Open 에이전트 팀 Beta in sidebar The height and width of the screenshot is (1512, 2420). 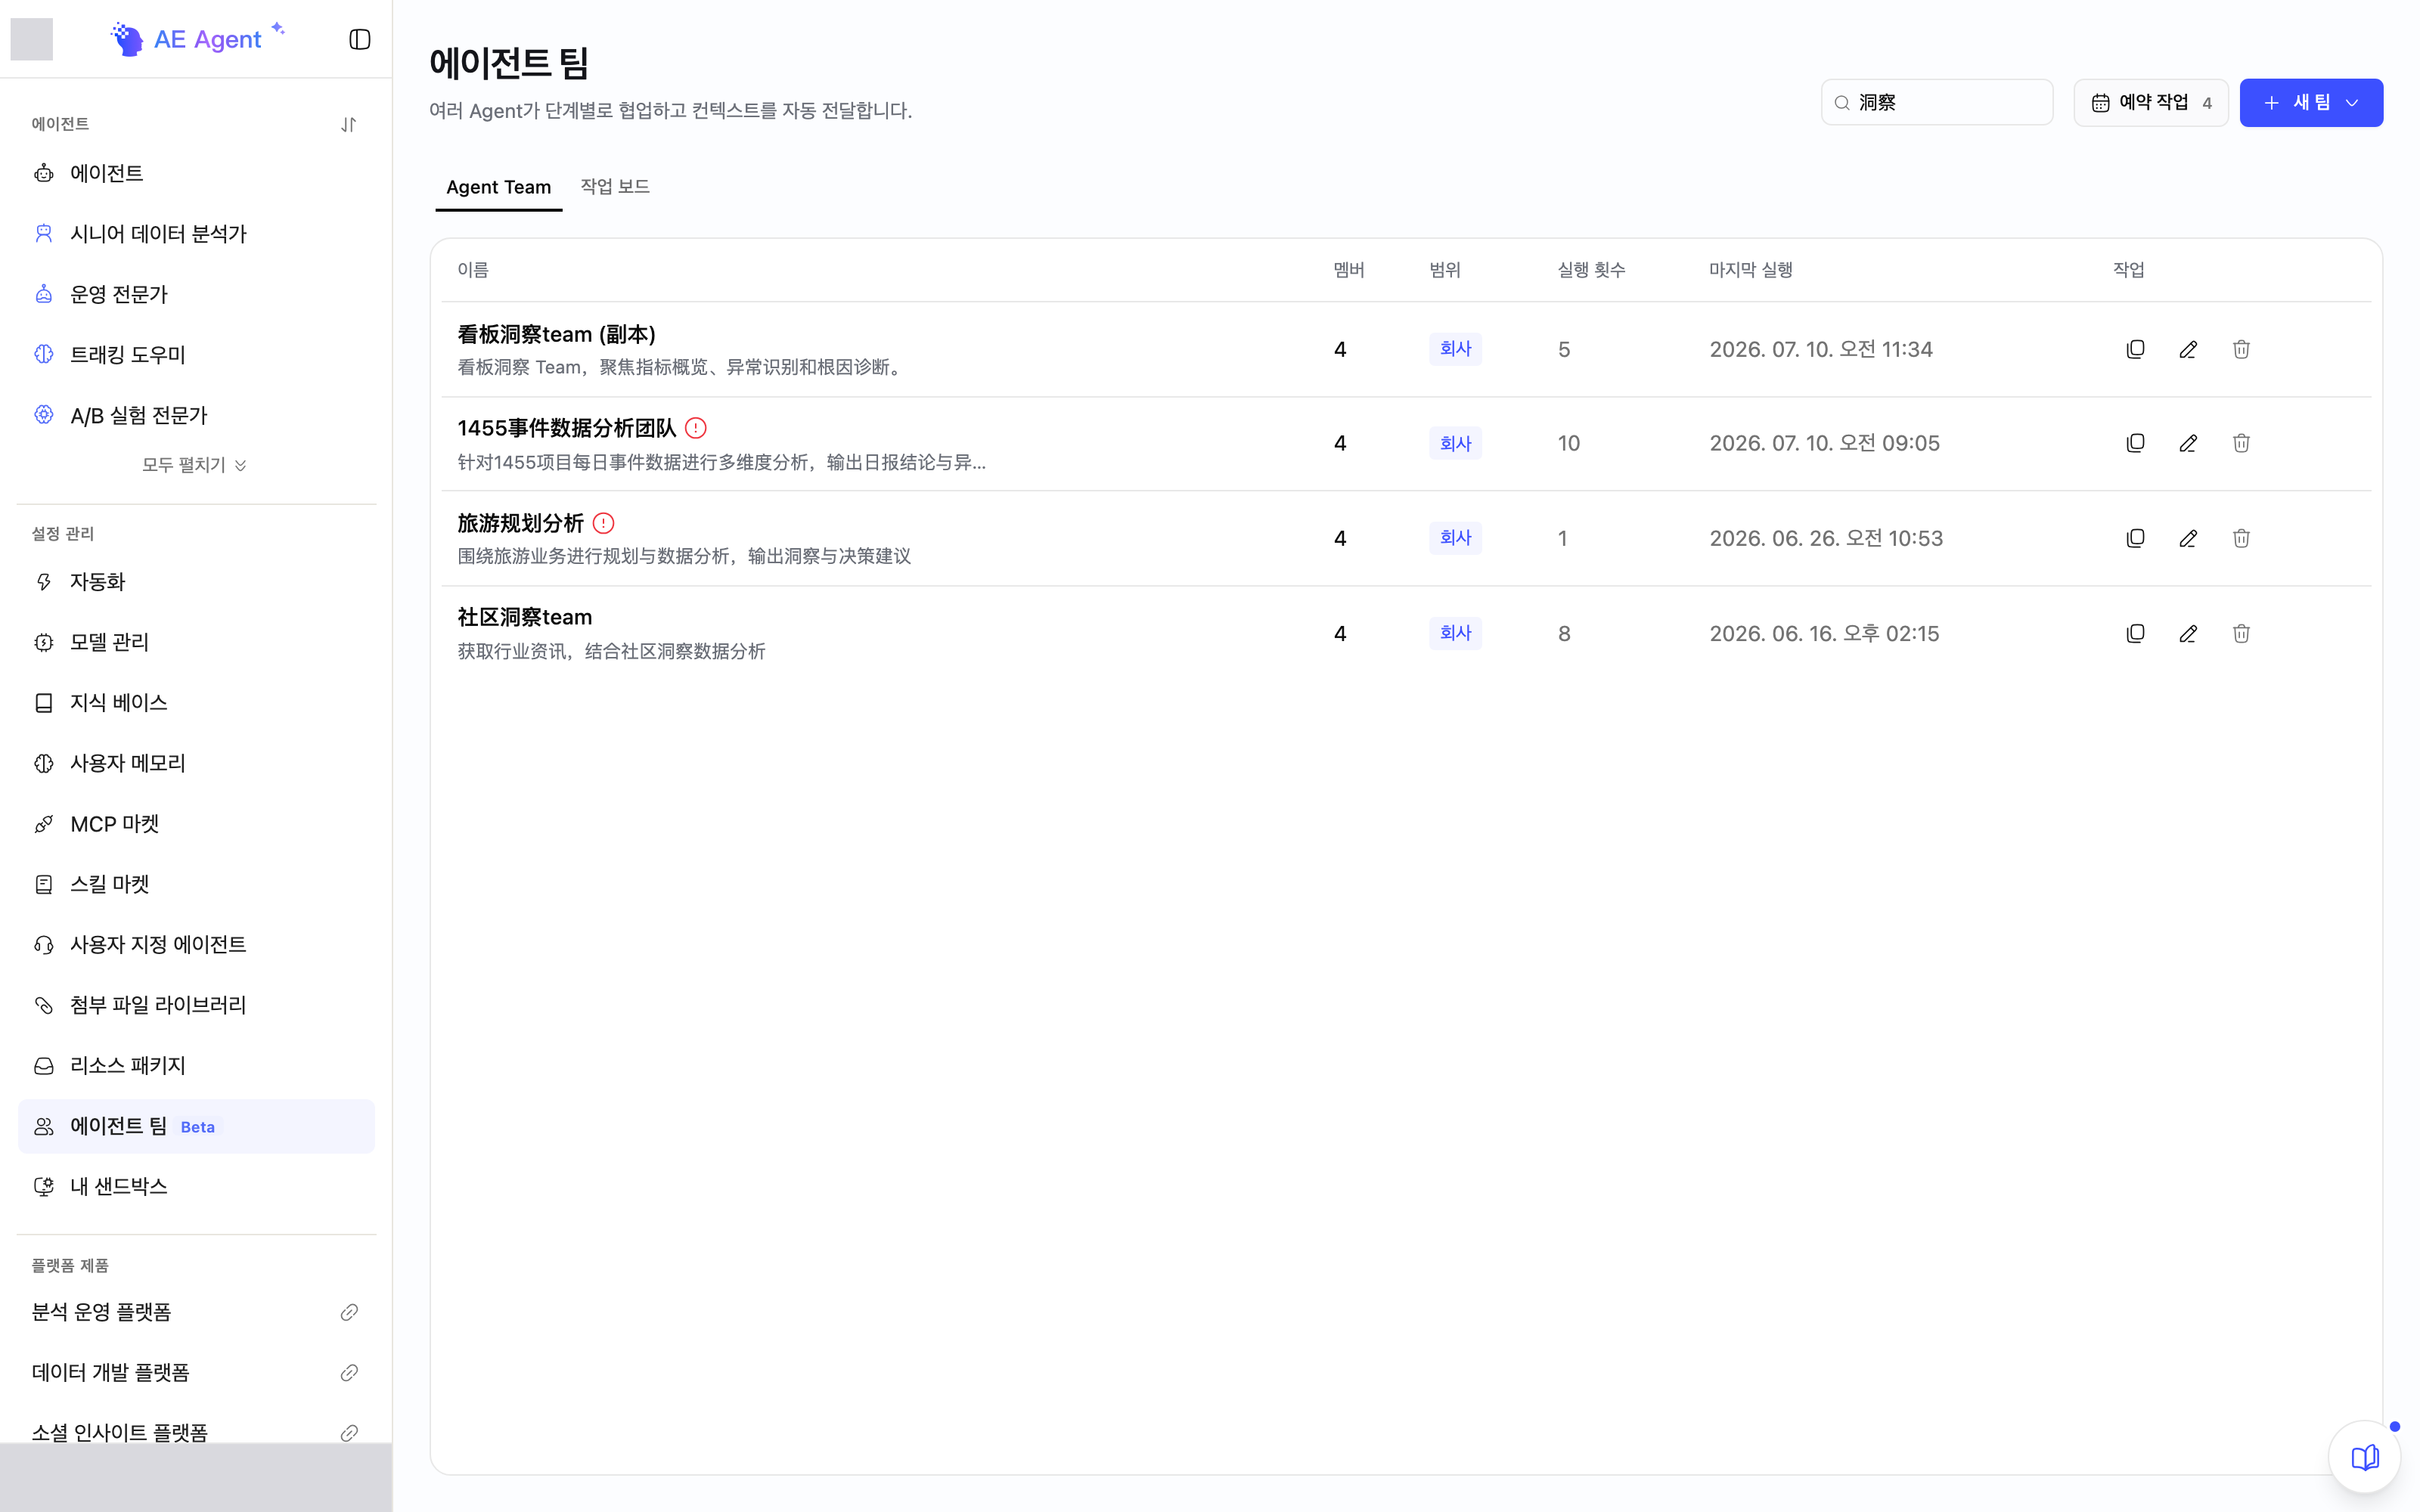[x=196, y=1126]
